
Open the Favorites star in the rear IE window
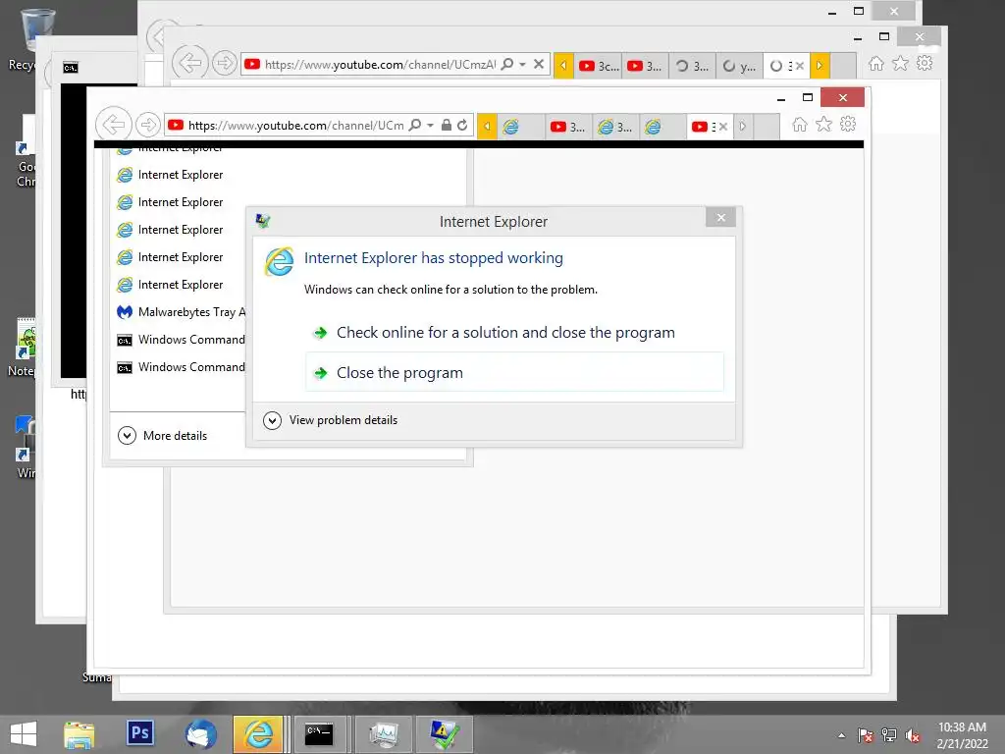(x=901, y=64)
